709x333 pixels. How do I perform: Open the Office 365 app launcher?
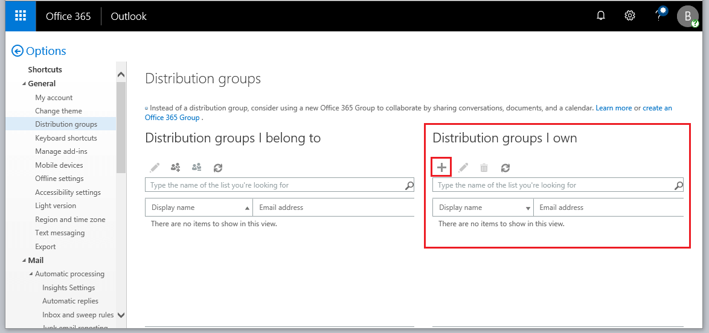21,16
